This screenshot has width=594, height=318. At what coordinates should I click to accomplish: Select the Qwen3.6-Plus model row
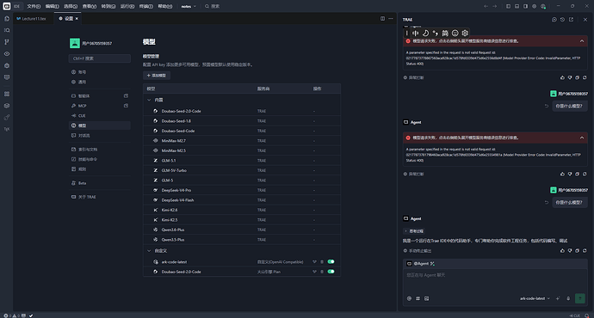242,229
